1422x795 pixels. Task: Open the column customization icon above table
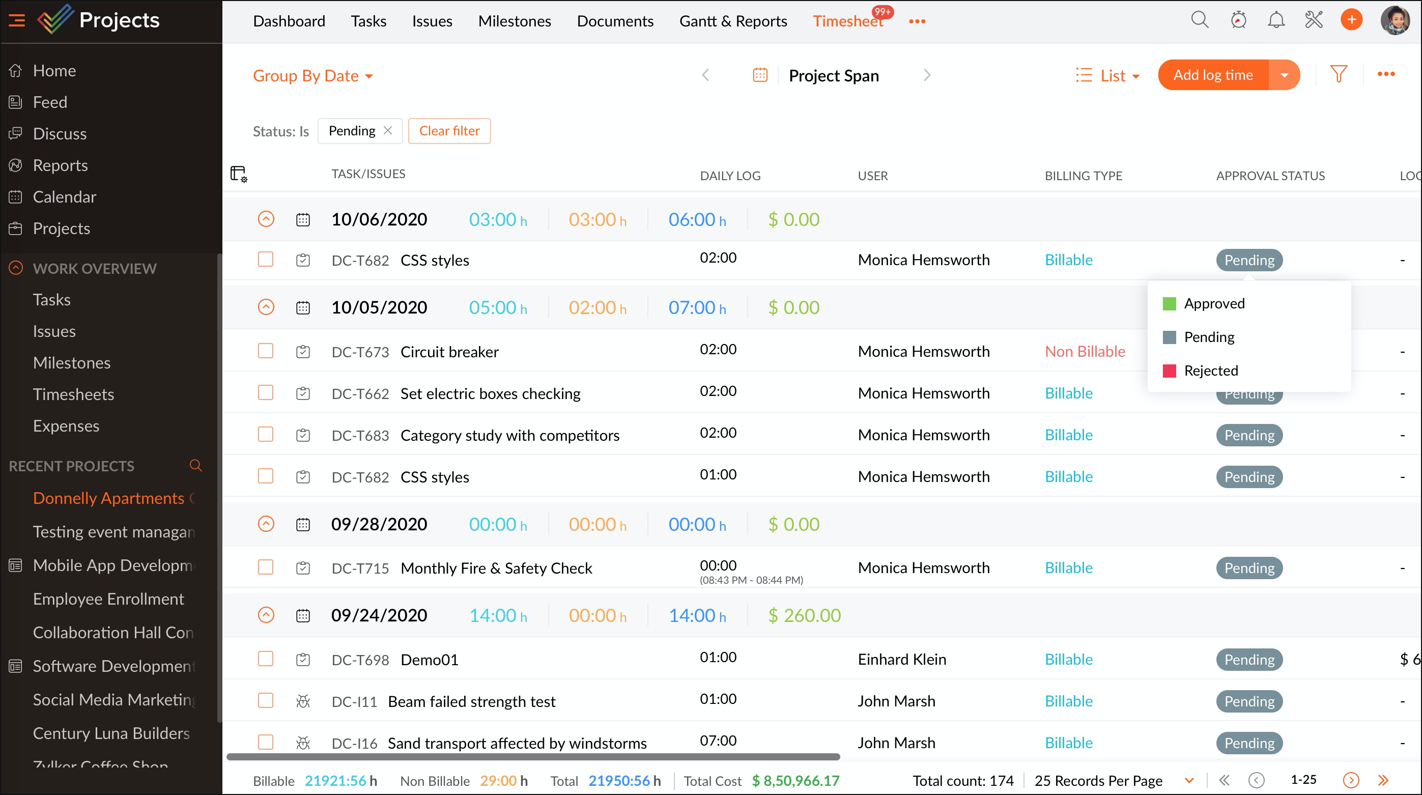(239, 175)
